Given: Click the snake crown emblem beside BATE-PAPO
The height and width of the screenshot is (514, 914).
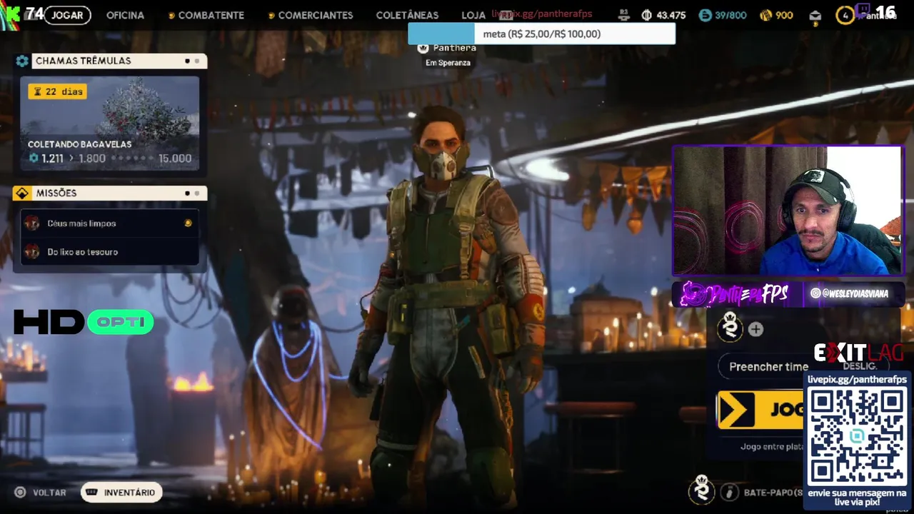Looking at the screenshot, I should coord(702,490).
